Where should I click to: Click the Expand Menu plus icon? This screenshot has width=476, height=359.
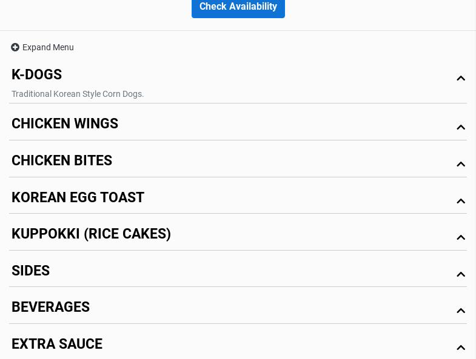tap(15, 47)
